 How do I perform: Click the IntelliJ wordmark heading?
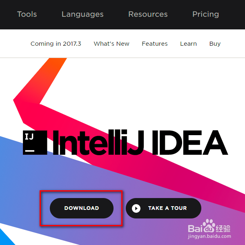[x=98, y=143]
